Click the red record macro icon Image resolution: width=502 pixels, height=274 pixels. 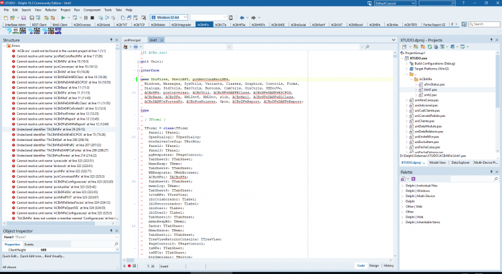pyautogui.click(x=129, y=266)
